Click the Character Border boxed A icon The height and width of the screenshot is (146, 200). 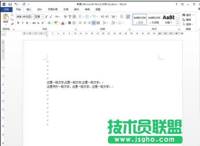point(74,17)
